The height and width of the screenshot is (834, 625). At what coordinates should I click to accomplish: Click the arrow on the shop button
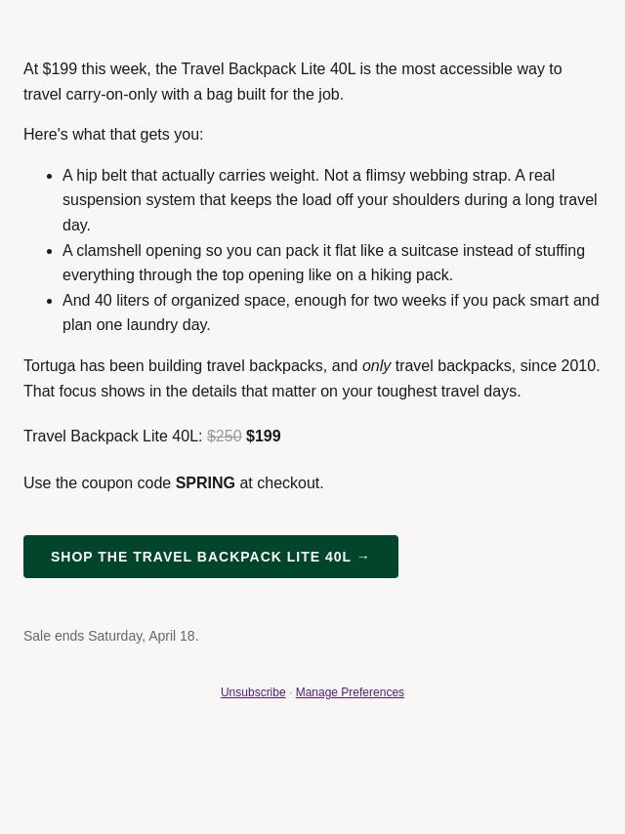pos(363,557)
